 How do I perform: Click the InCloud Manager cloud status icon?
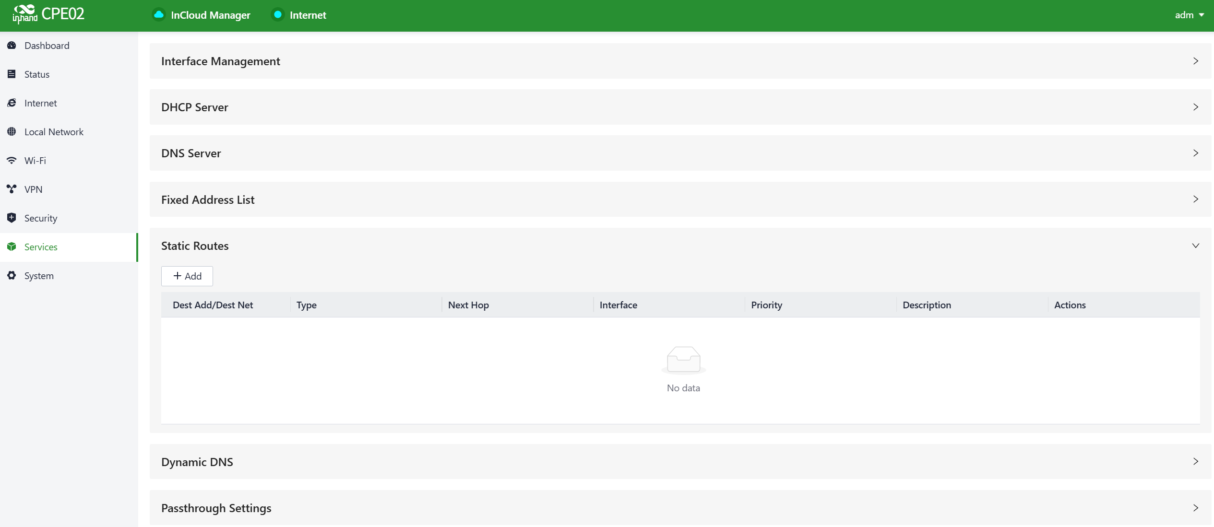pos(159,15)
